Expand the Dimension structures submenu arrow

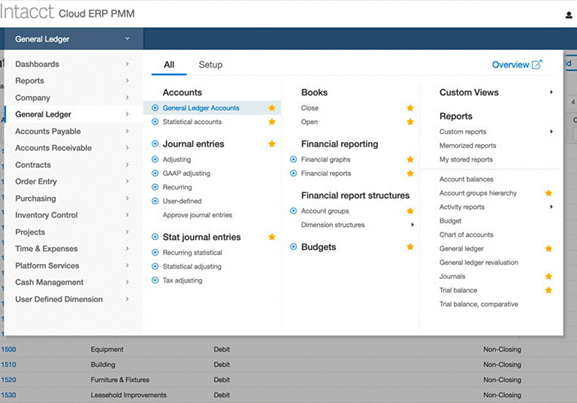[x=412, y=225]
